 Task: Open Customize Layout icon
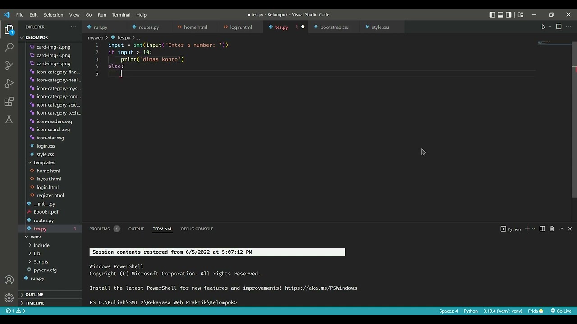point(520,14)
